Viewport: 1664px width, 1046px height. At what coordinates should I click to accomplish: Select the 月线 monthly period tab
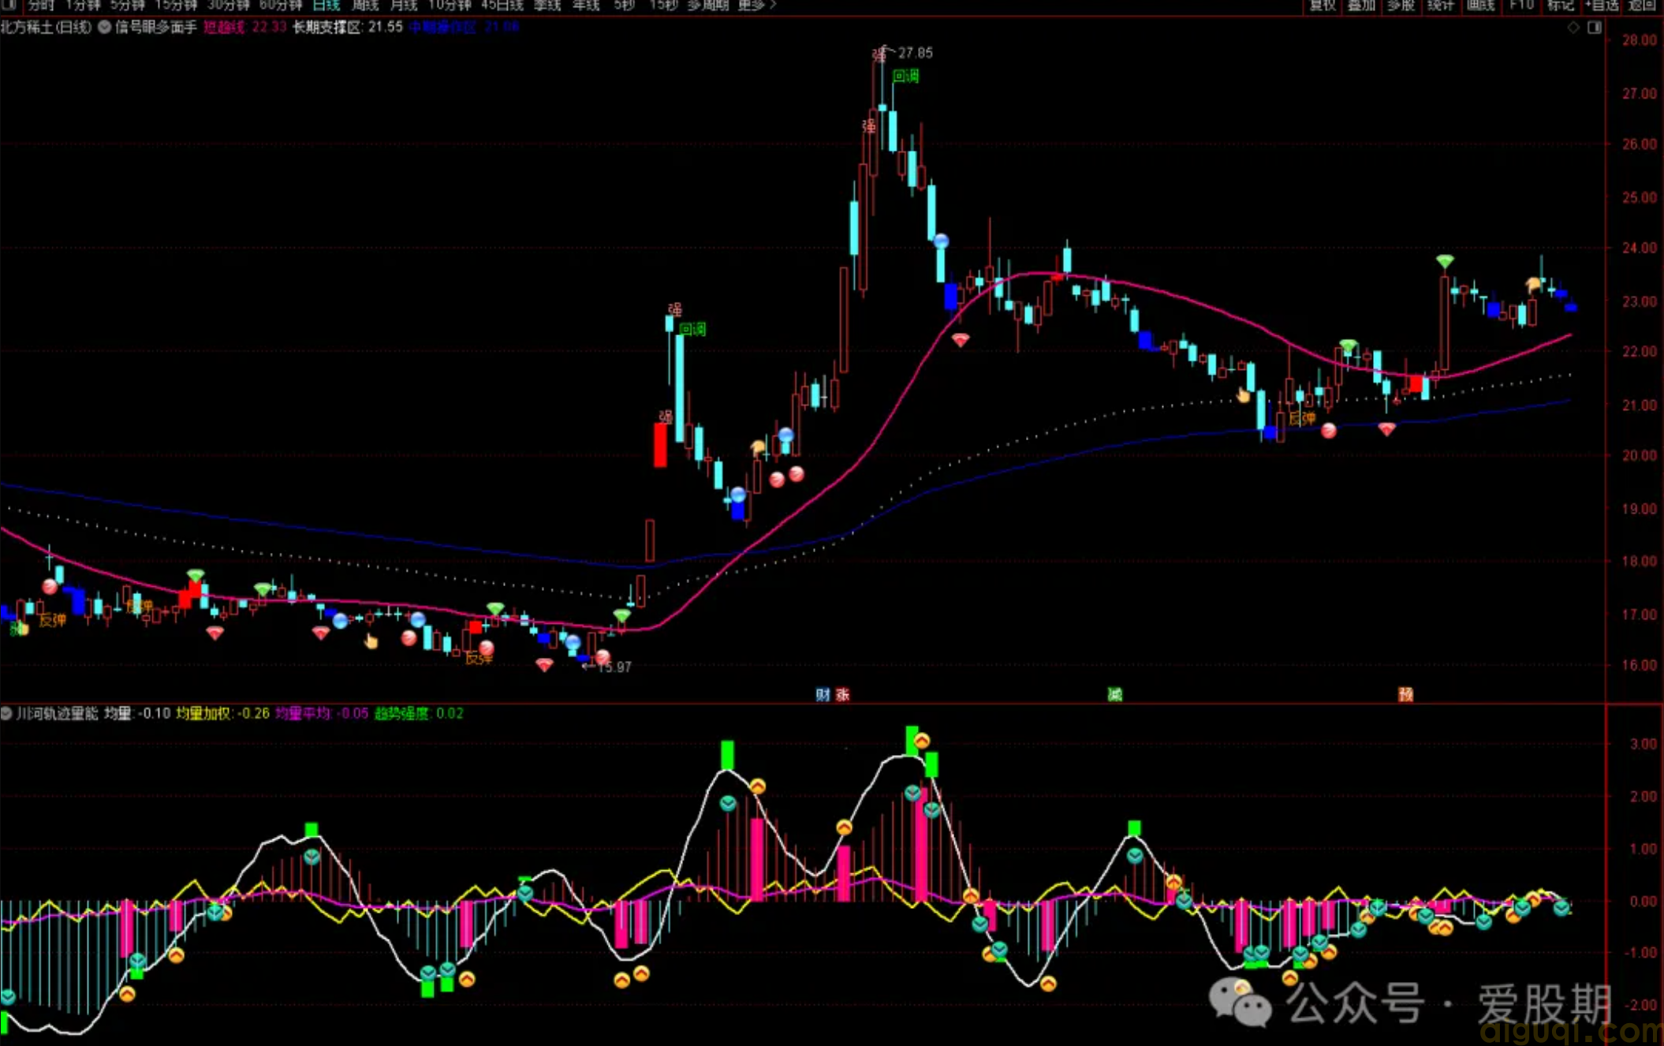click(404, 5)
